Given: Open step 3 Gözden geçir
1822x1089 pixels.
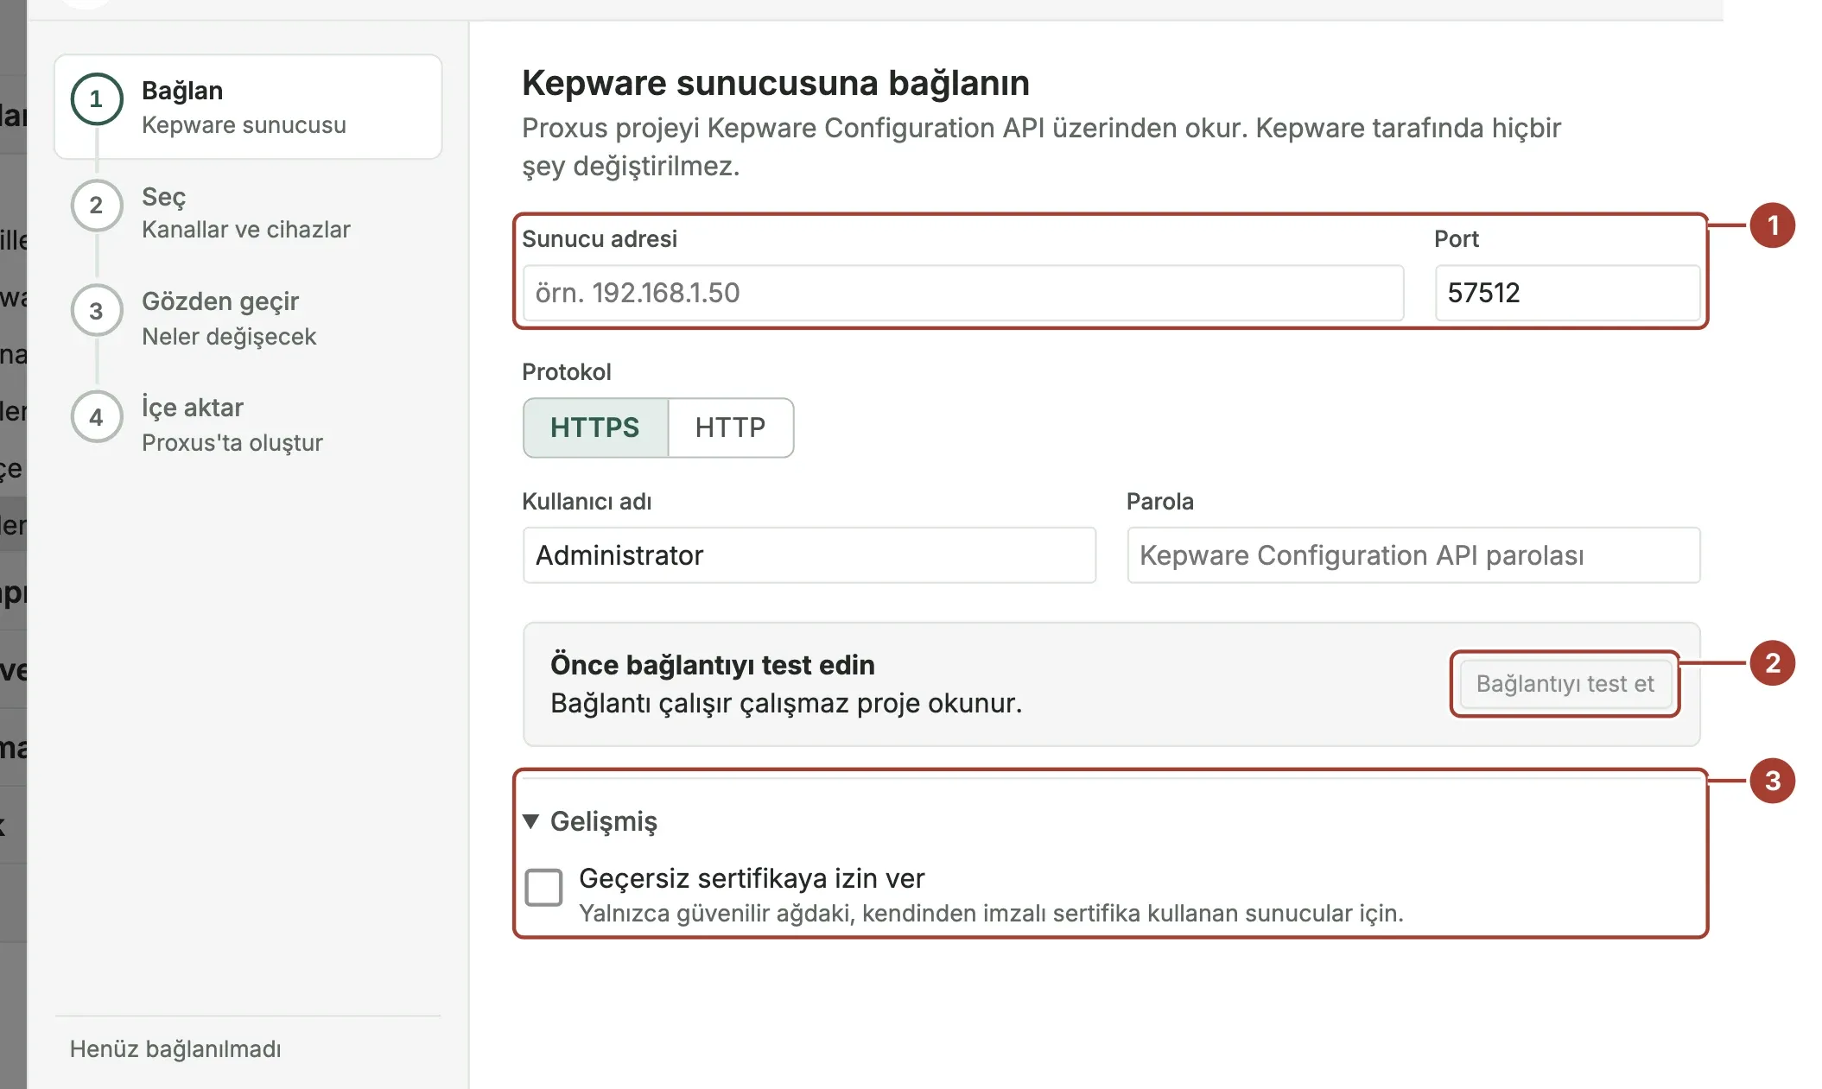Looking at the screenshot, I should [x=248, y=319].
